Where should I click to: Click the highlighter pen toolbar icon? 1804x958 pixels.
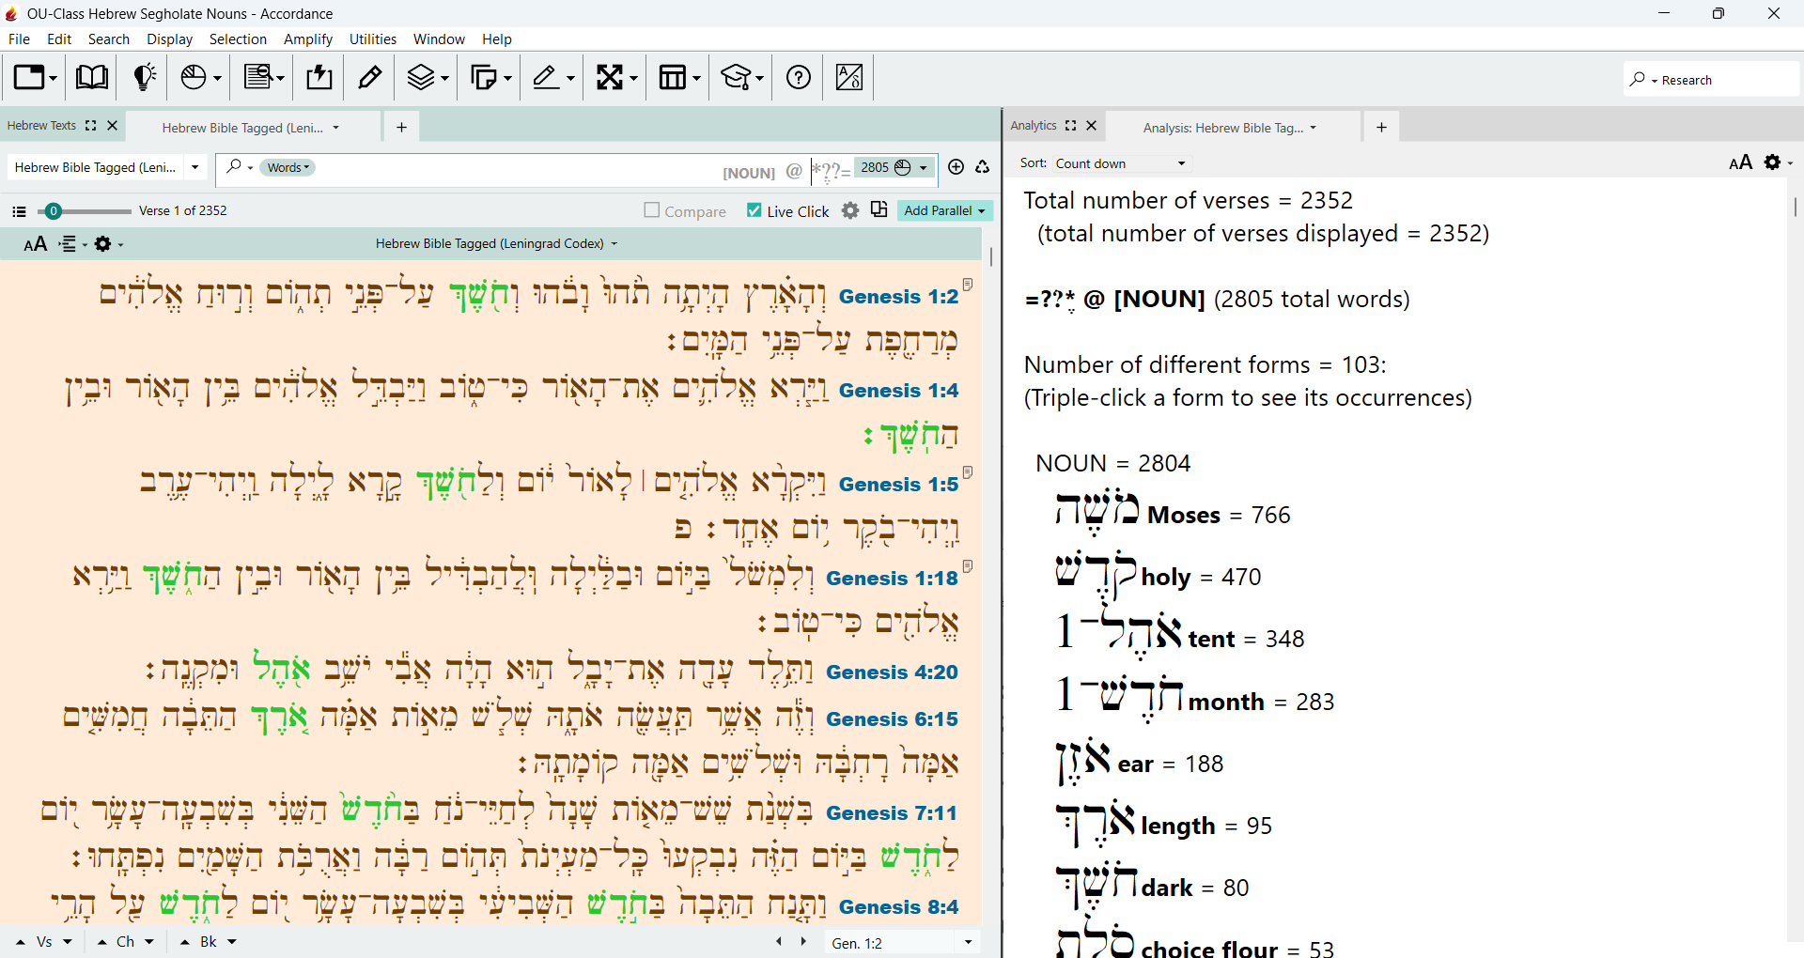coord(369,77)
